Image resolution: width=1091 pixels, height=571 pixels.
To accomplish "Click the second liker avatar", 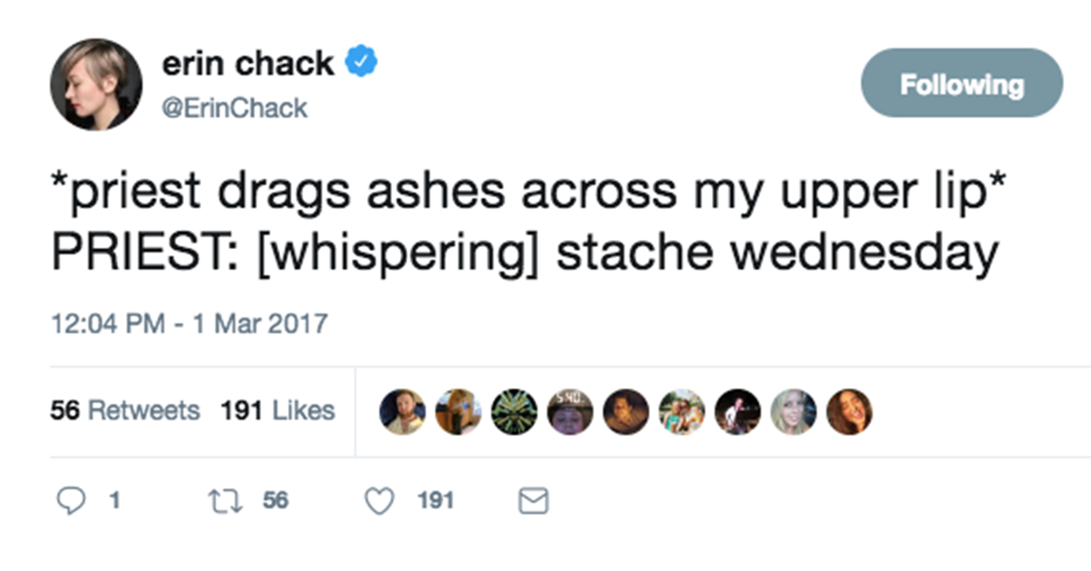I will pos(458,412).
